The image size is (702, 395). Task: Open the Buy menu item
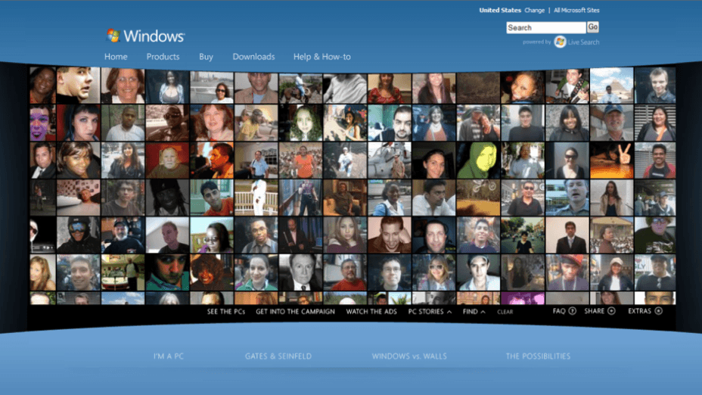tap(206, 57)
